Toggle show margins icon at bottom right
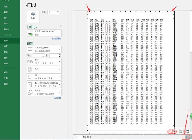The image size is (192, 140). coord(187,137)
